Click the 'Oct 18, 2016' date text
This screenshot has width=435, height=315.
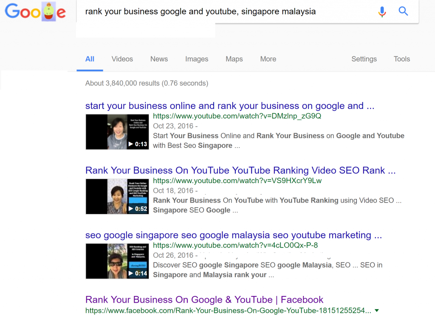(173, 191)
